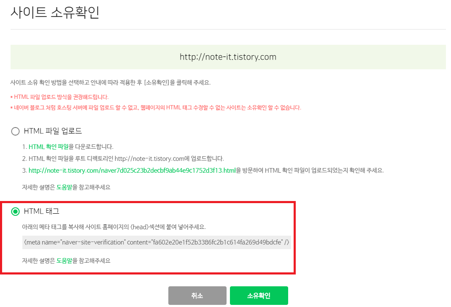This screenshot has height=307, width=451.
Task: Click the HTML 파일 업로드 option label
Action: tap(53, 131)
